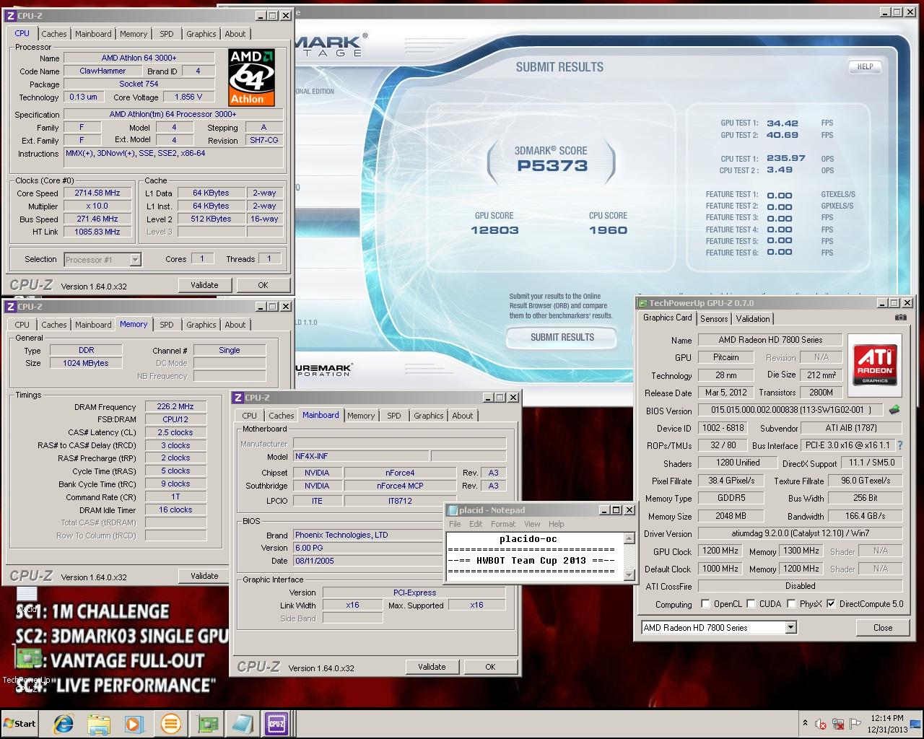The image size is (924, 739).
Task: Launch Windows Media Player from taskbar
Action: click(134, 723)
